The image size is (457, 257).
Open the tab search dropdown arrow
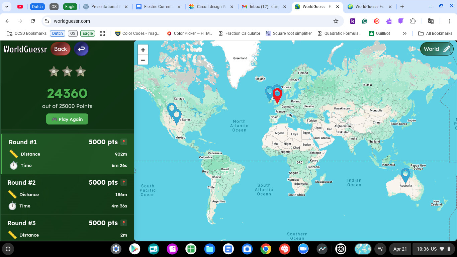6,7
